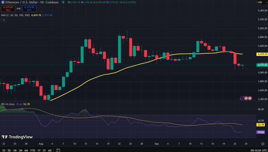Image resolution: width=268 pixels, height=152 pixels.
Task: Open the go-to-date calendar icon
Action: [x=58, y=150]
